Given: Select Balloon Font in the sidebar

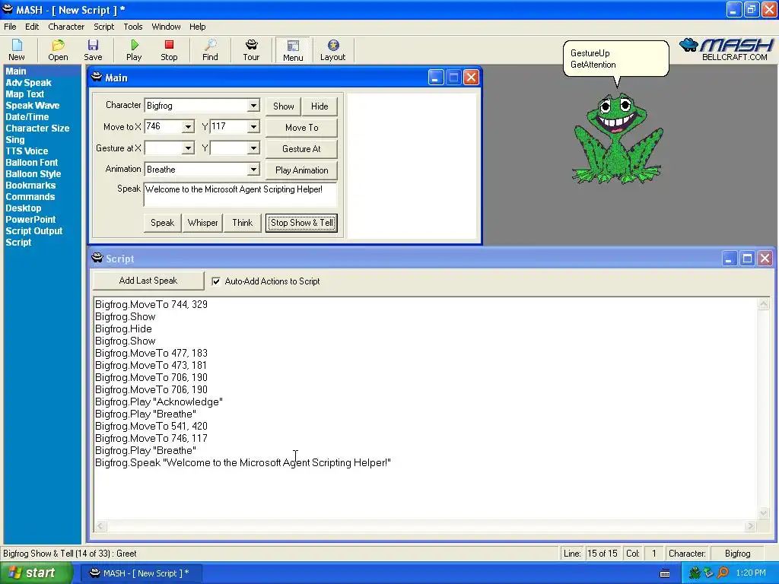Looking at the screenshot, I should (x=32, y=163).
